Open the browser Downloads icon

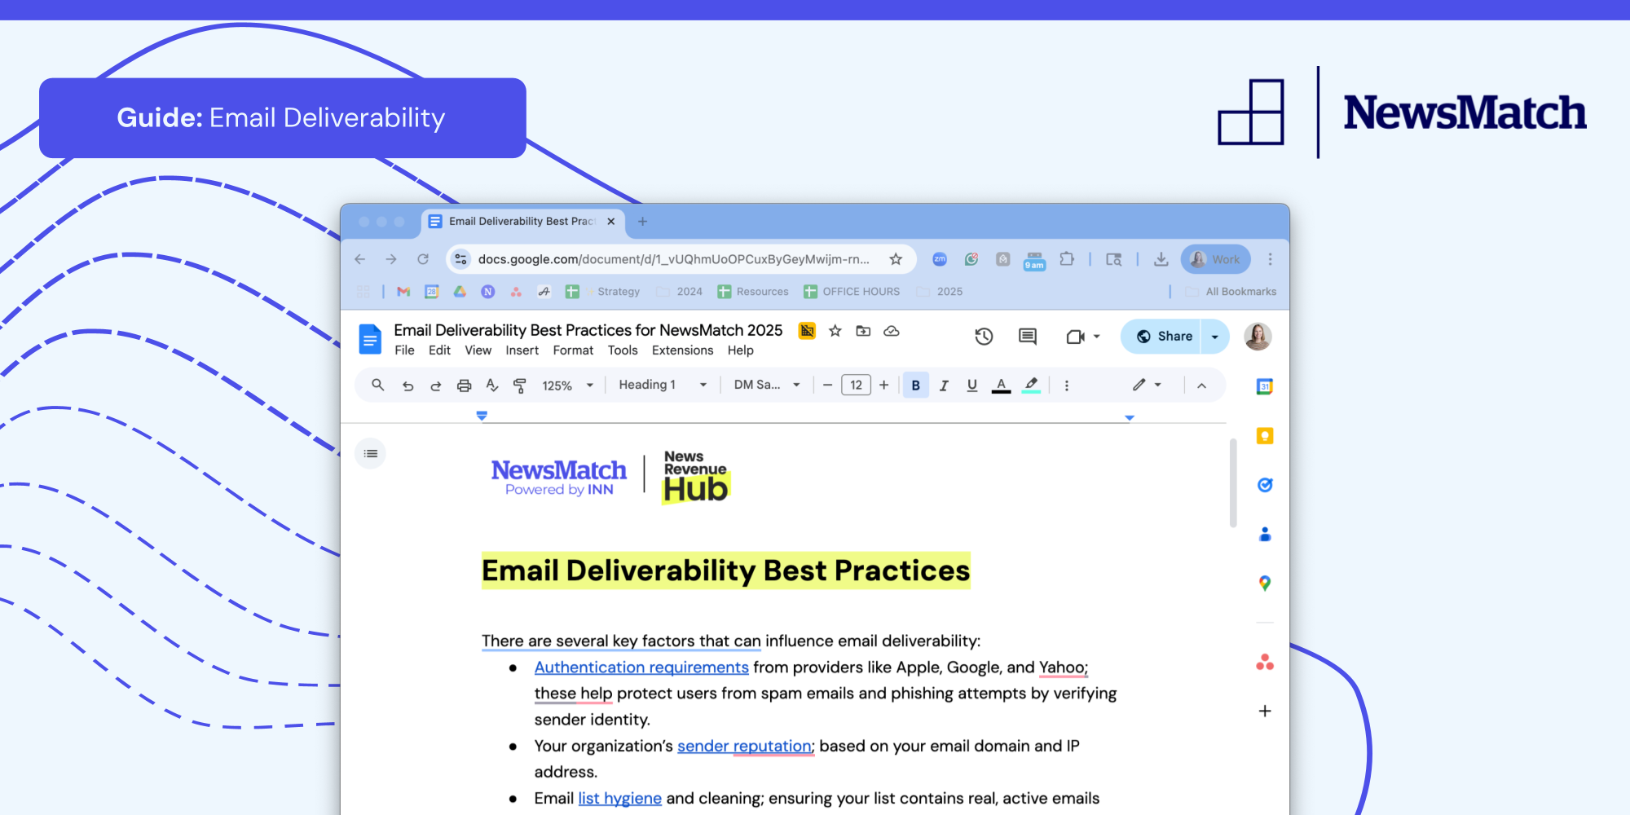(1161, 259)
